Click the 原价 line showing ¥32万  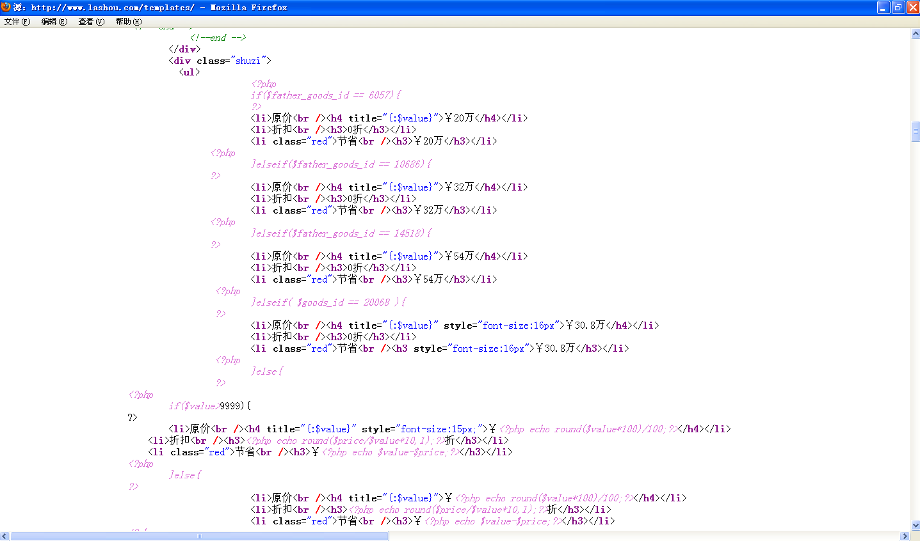[389, 187]
